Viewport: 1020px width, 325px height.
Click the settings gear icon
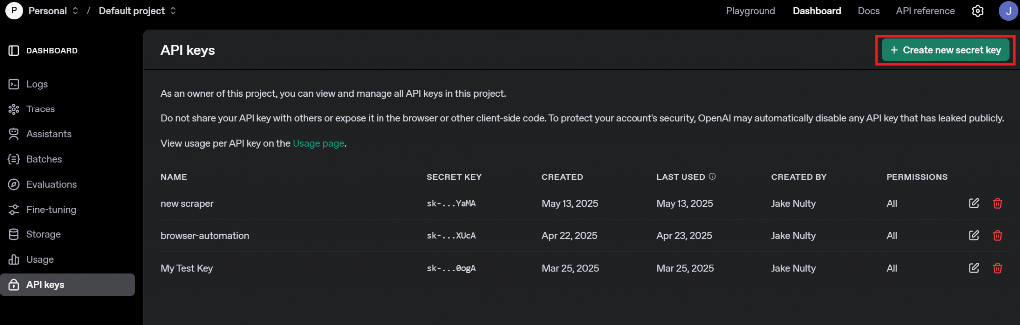pos(977,11)
